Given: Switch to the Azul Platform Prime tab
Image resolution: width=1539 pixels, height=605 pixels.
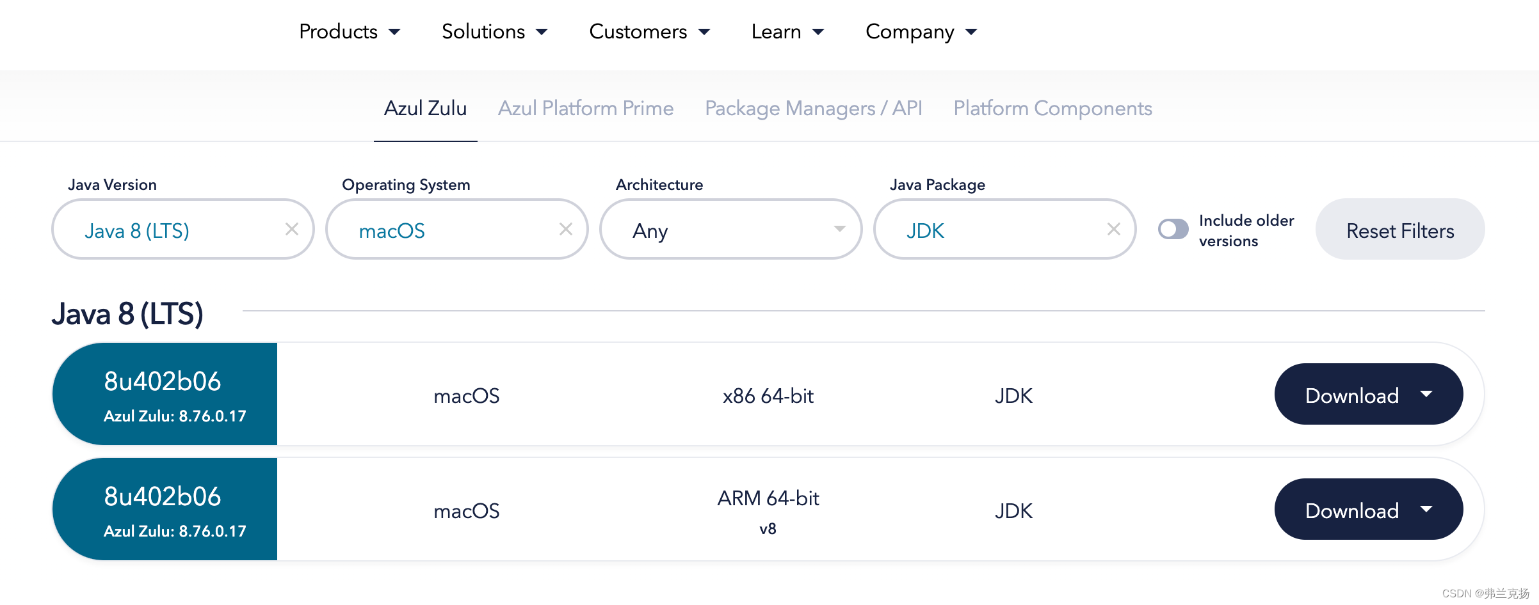Looking at the screenshot, I should click(586, 108).
